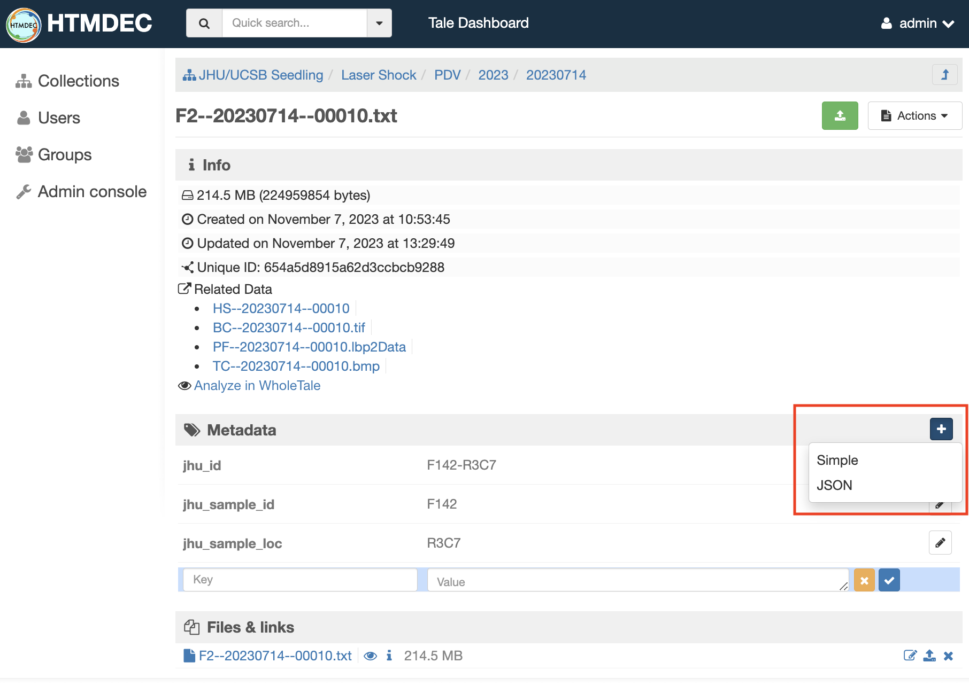Click the plus icon to add metadata

click(941, 429)
